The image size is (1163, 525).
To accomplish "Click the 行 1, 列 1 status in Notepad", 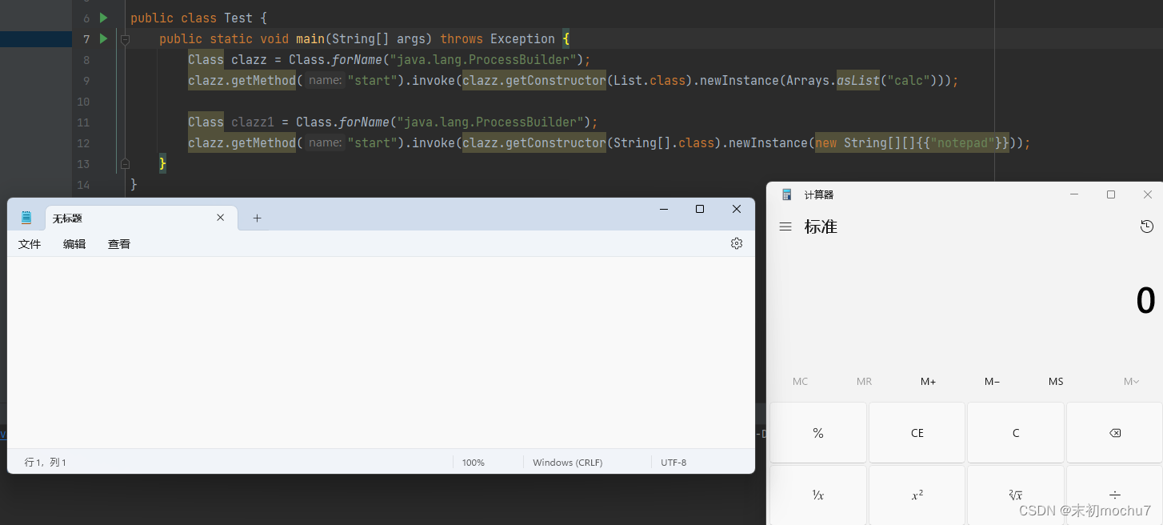I will [x=46, y=463].
